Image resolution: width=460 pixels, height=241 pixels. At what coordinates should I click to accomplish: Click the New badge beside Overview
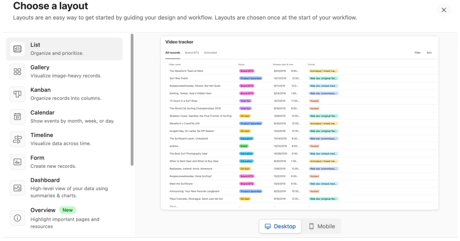click(68, 210)
